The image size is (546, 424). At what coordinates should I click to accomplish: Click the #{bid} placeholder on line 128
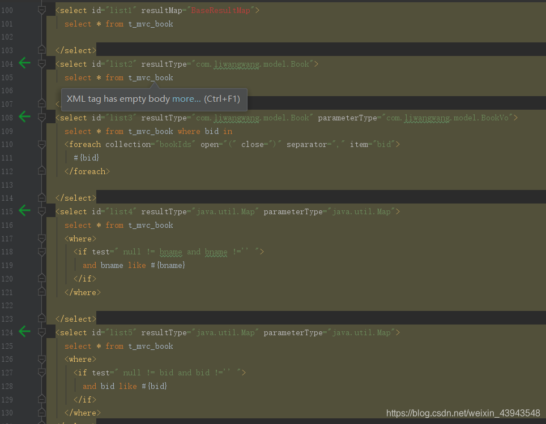coord(154,386)
